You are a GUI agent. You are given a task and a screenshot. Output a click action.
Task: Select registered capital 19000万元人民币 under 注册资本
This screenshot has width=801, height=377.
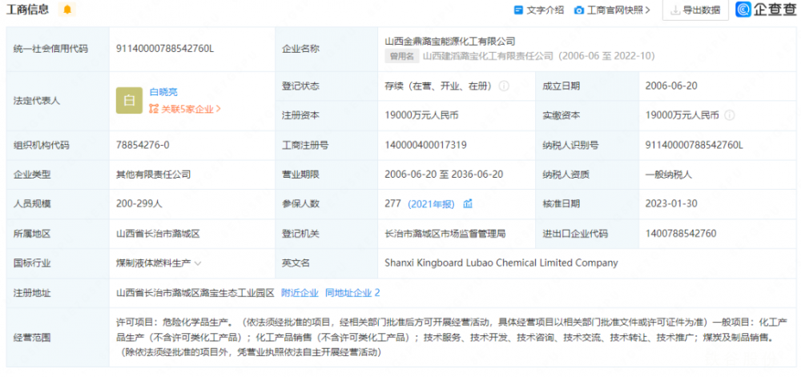(421, 116)
